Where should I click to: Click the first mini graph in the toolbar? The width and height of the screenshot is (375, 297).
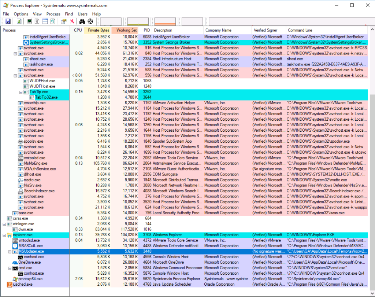pyautogui.click(x=111, y=22)
